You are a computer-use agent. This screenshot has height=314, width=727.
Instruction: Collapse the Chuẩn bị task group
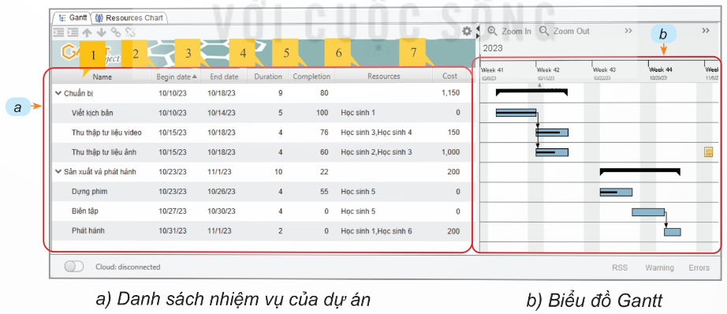58,93
